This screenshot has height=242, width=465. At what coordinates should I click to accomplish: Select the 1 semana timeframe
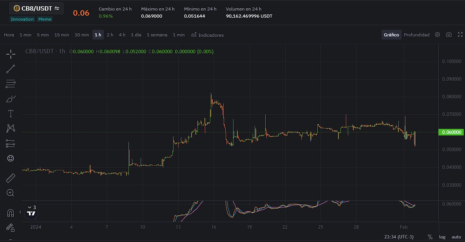157,35
